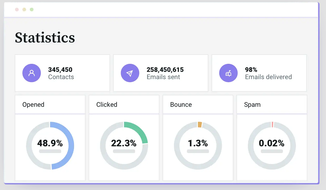Open the Spam panel header
Viewport: 326px width, 190px height.
252,104
